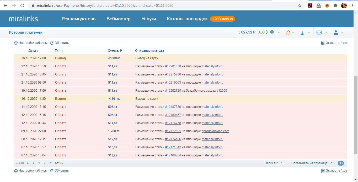The image size is (358, 182).
Task: Open the Chrome three-dot menu
Action: click(x=352, y=5)
